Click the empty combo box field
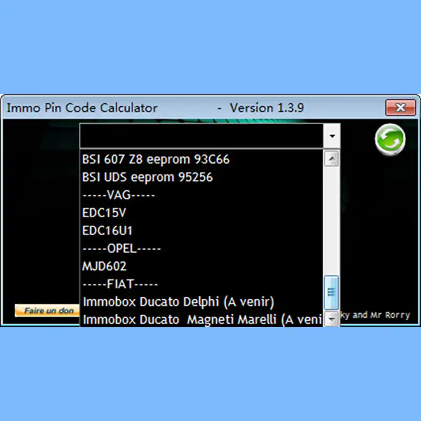 tap(202, 136)
